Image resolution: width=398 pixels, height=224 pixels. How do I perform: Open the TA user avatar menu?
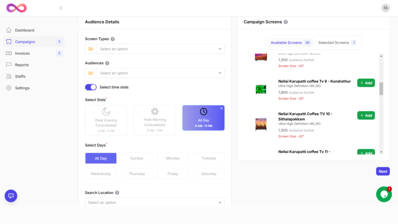pos(385,8)
